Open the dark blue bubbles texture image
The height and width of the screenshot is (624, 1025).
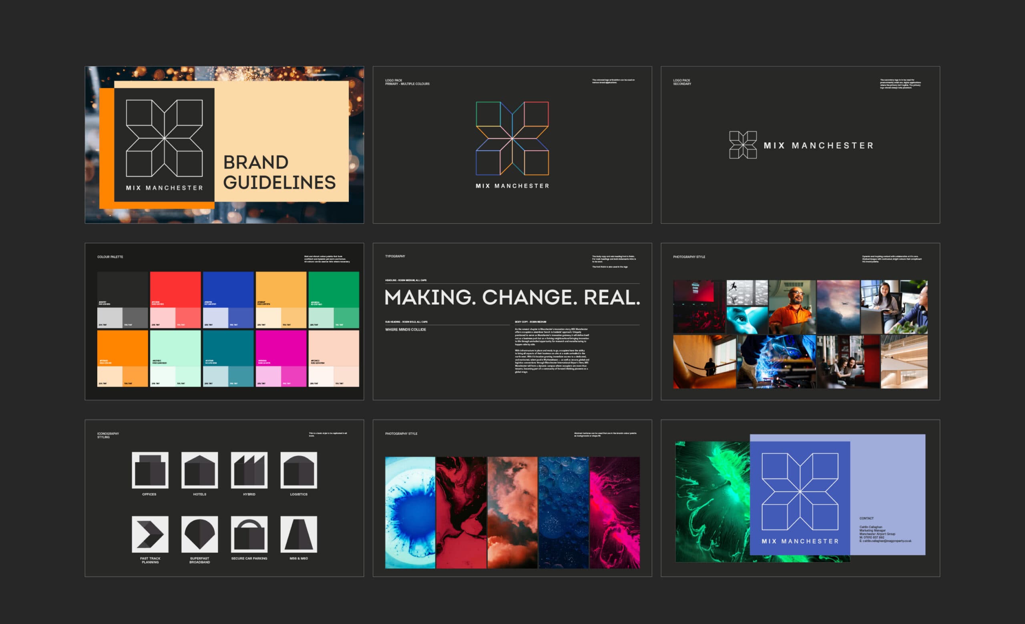(564, 513)
